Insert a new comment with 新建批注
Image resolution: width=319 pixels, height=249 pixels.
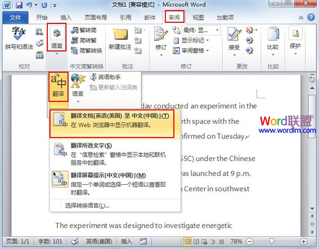(x=120, y=40)
